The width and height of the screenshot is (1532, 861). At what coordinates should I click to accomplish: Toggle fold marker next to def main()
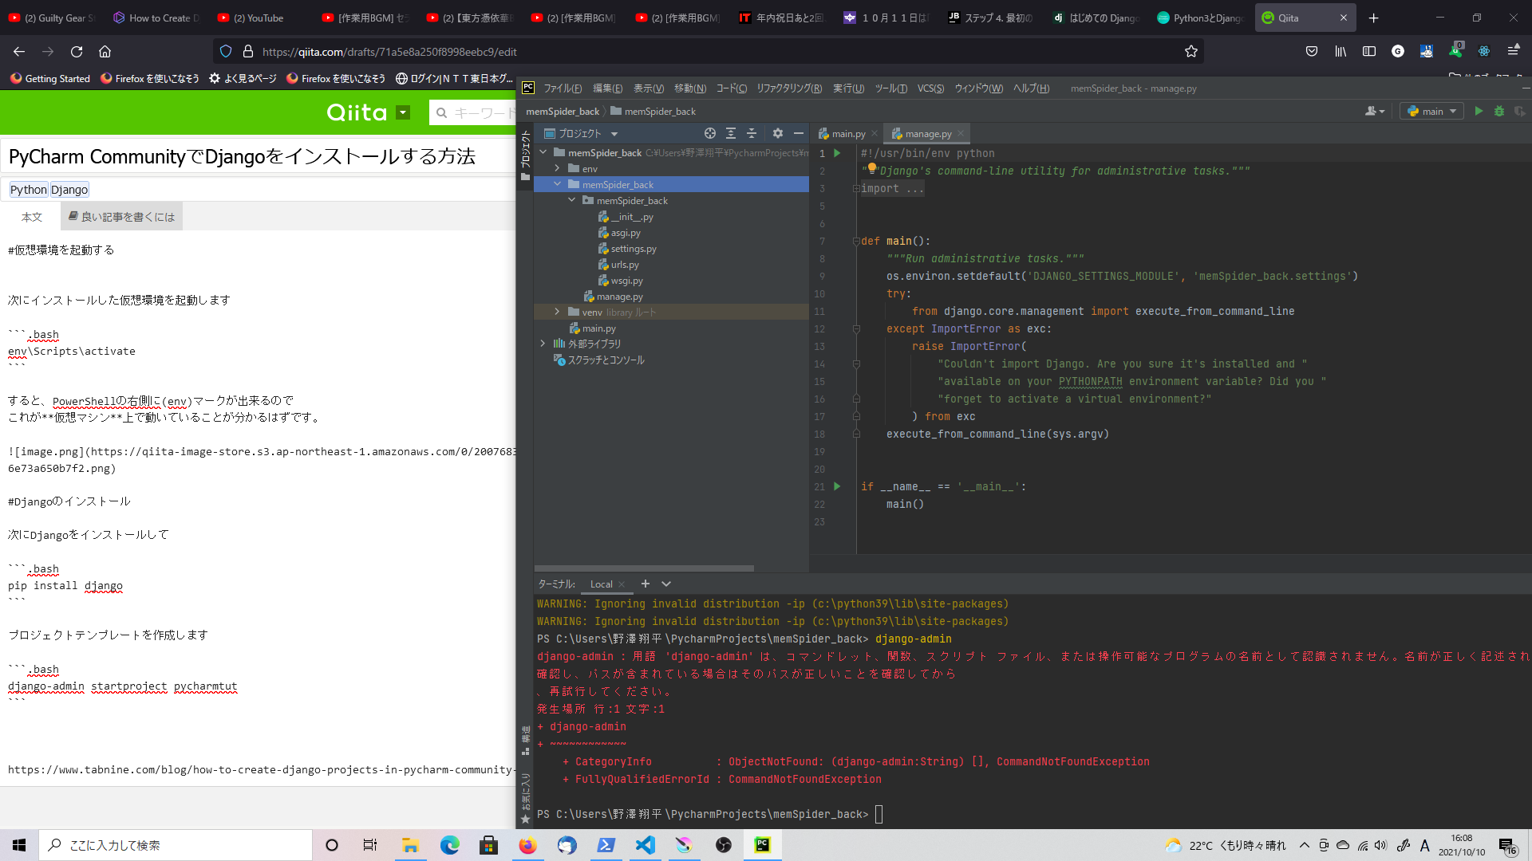point(856,242)
